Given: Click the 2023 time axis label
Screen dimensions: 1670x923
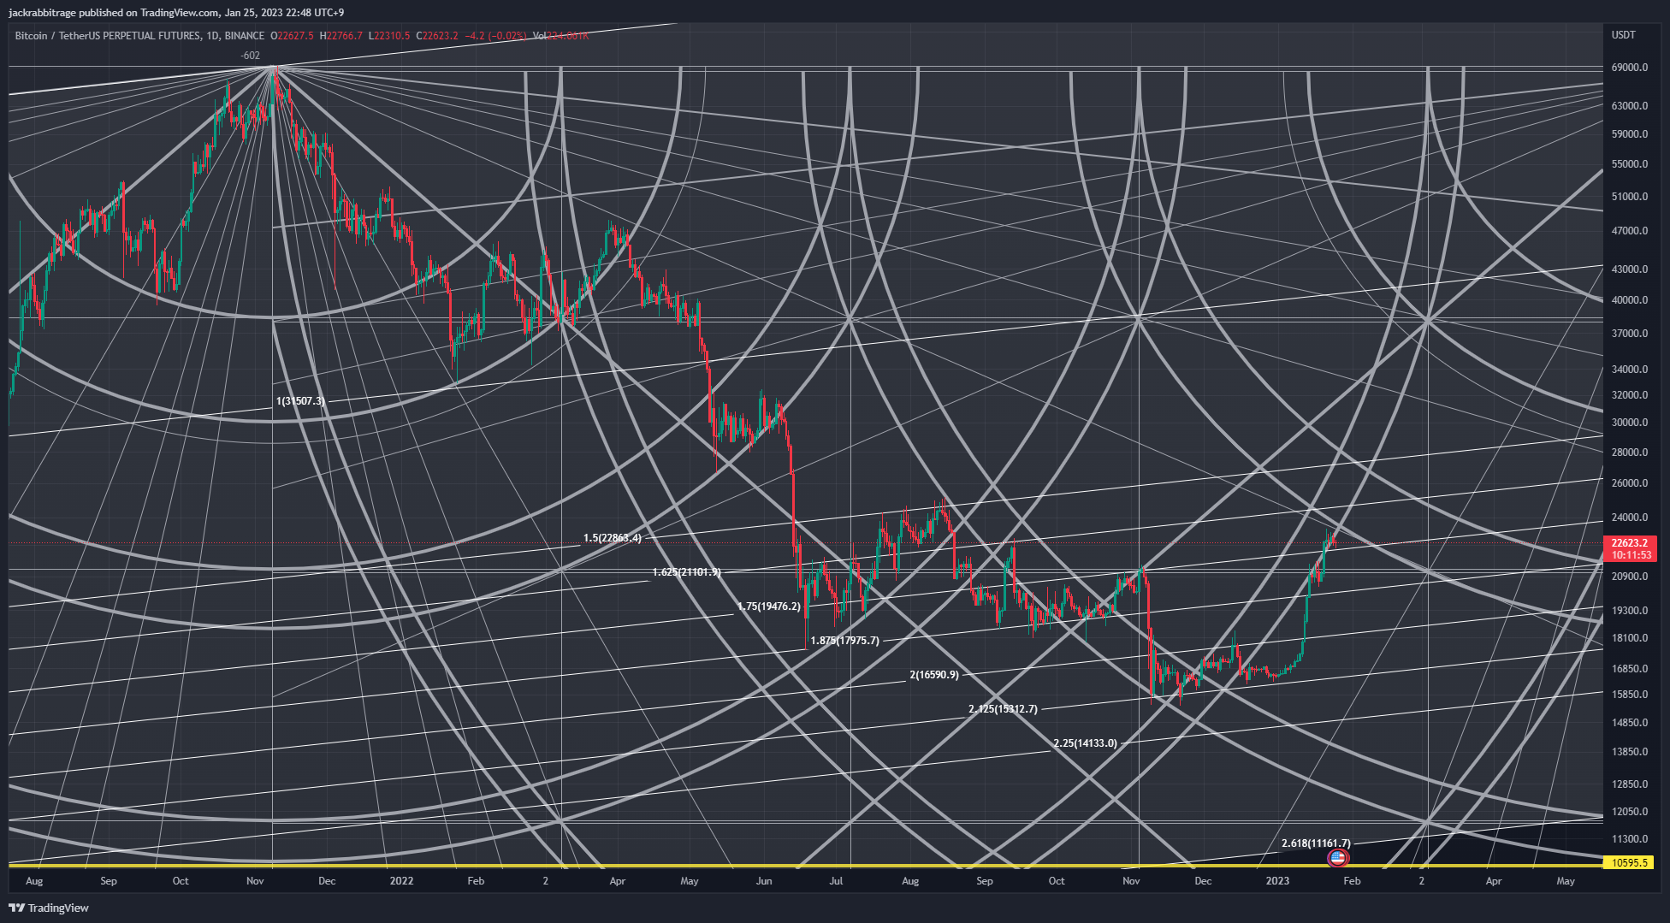Looking at the screenshot, I should tap(1277, 881).
